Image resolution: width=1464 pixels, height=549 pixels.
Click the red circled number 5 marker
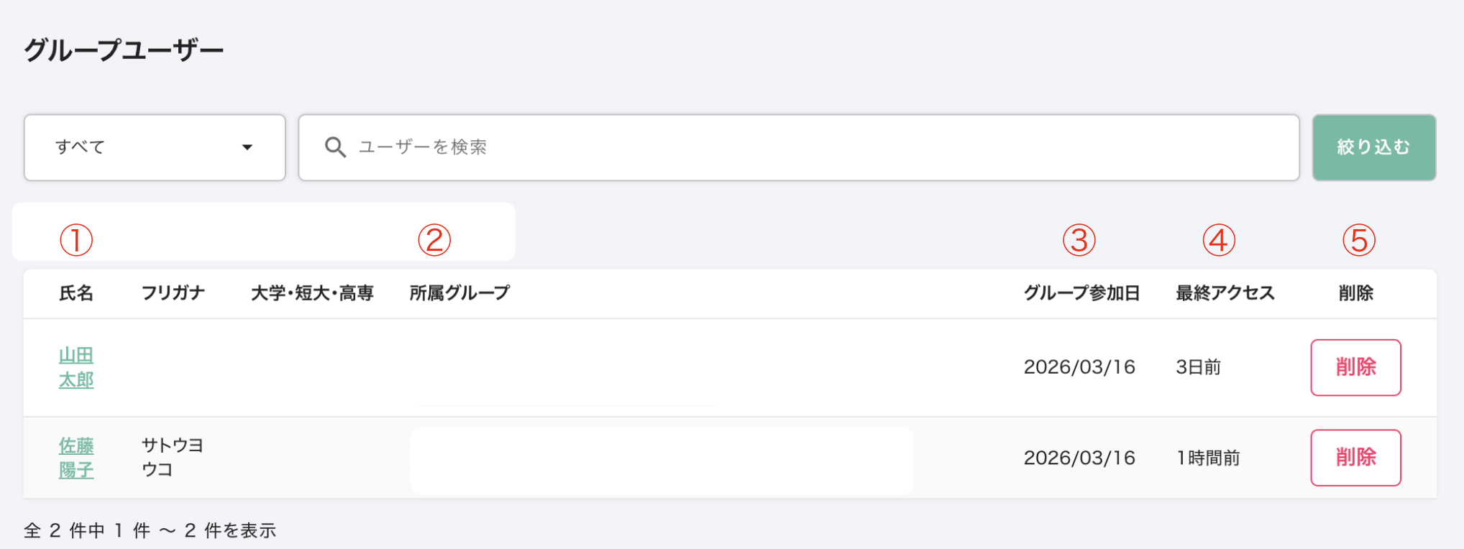pyautogui.click(x=1359, y=240)
